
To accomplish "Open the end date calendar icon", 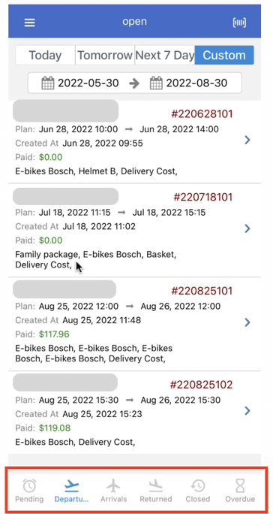I will pos(156,83).
